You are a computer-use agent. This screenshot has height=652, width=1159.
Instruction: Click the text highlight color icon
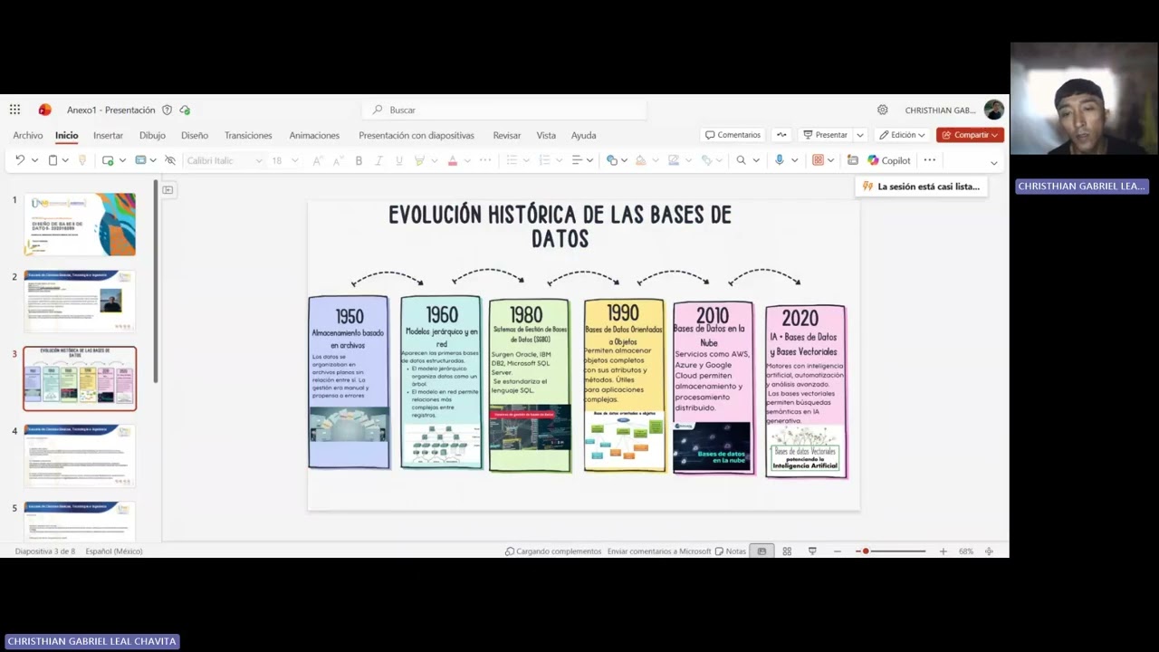(419, 160)
